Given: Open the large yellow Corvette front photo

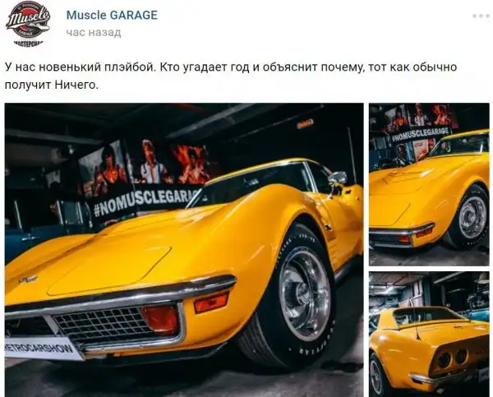Looking at the screenshot, I should (184, 250).
